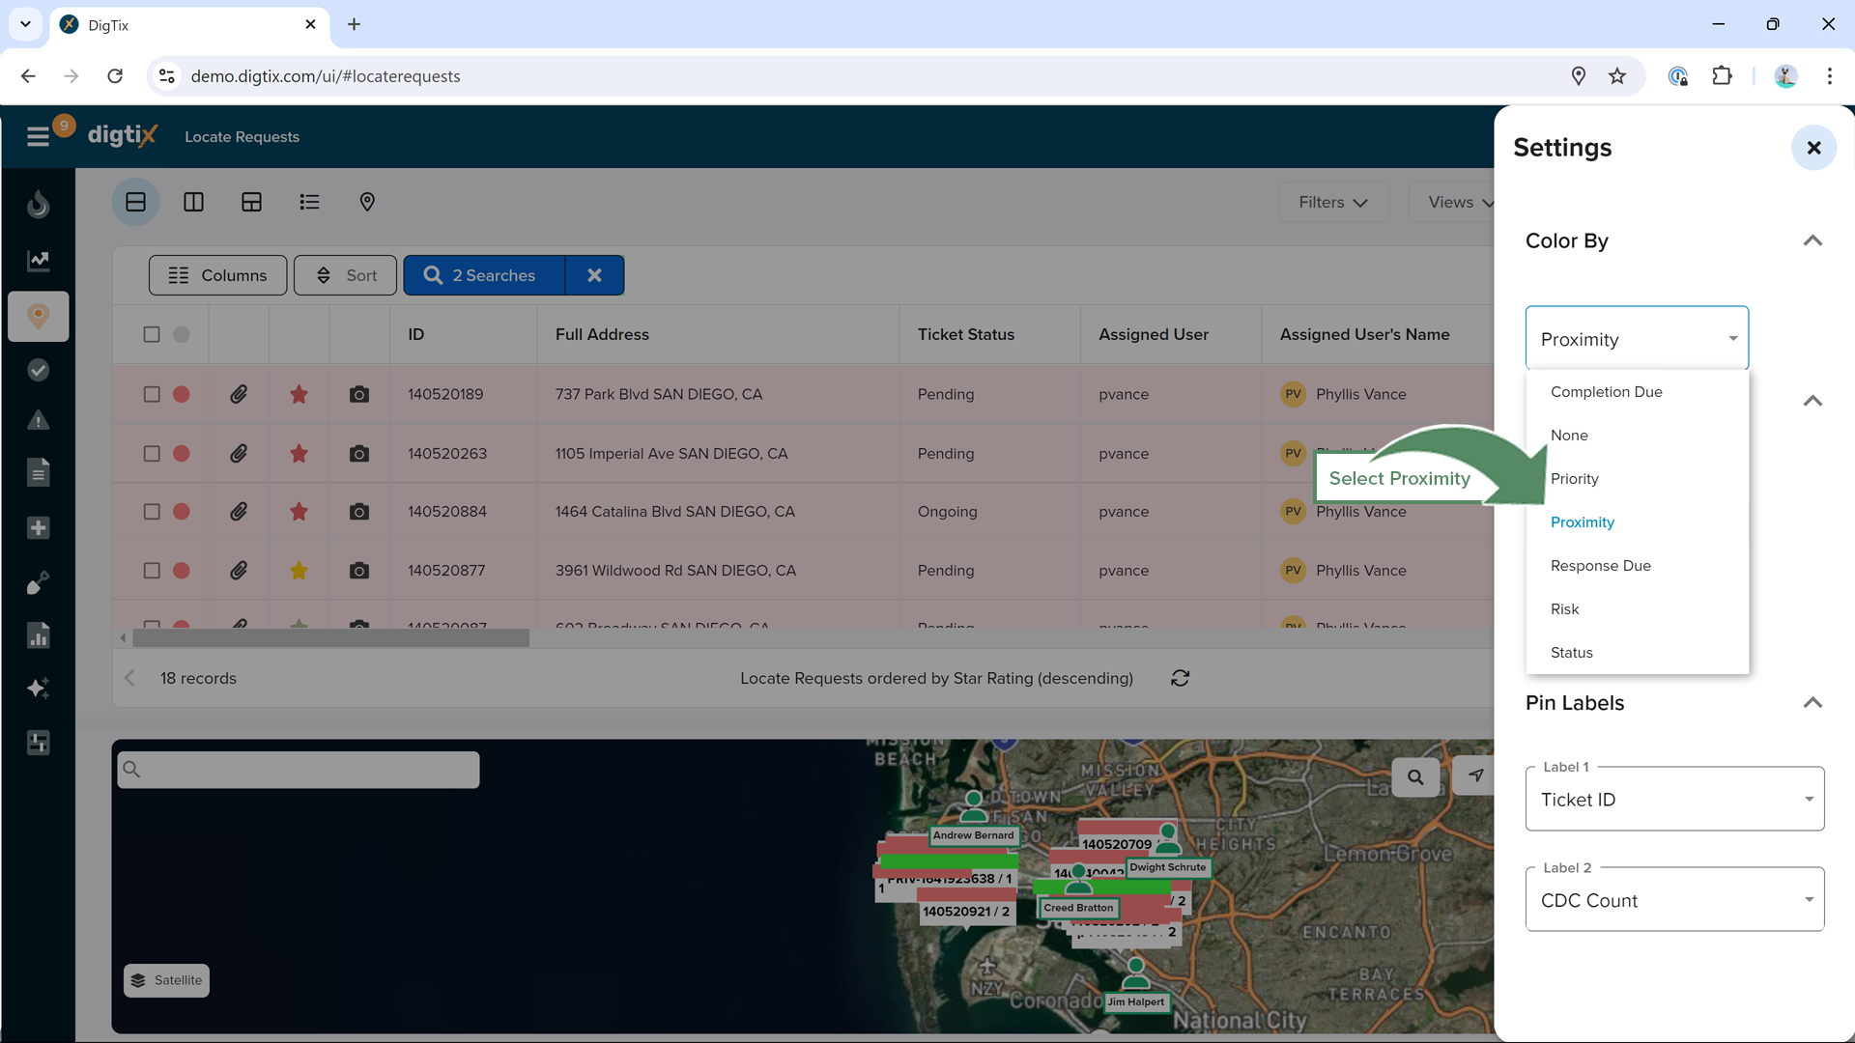Click the attachment paperclip for ticket 140520189
The image size is (1855, 1043).
(x=239, y=394)
